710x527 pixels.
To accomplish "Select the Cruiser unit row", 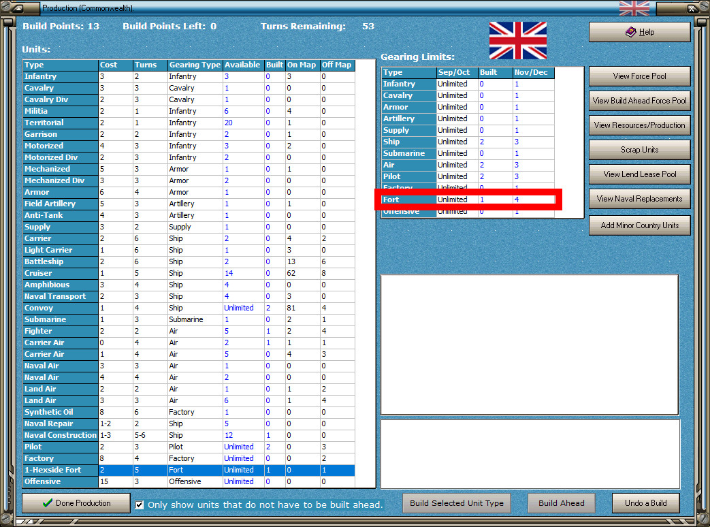I will tap(189, 273).
